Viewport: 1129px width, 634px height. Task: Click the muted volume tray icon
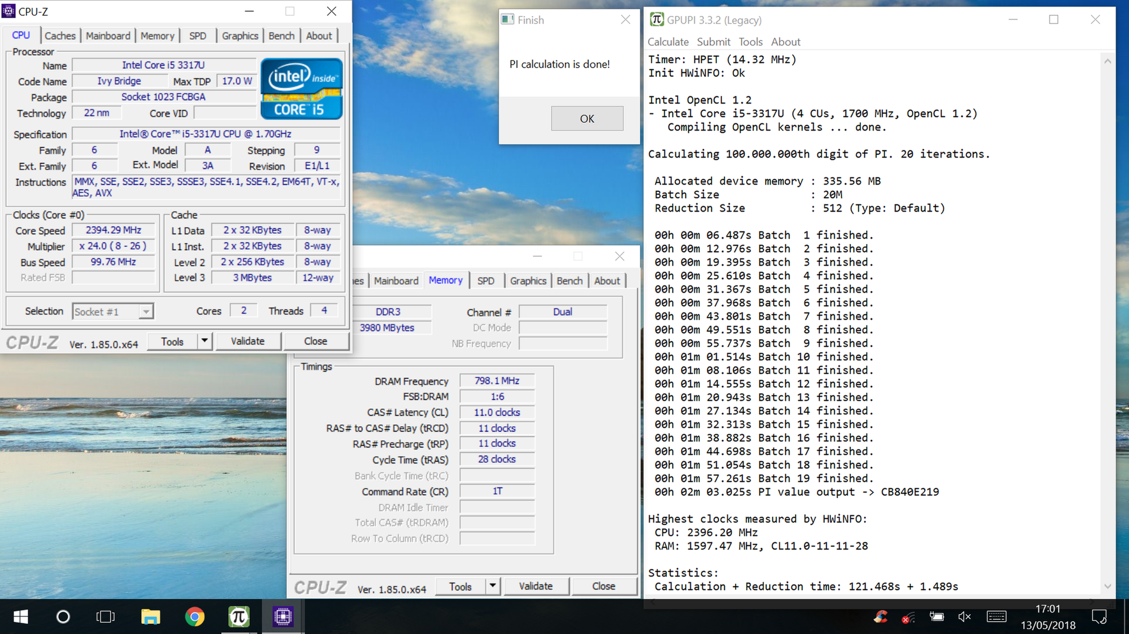(965, 616)
